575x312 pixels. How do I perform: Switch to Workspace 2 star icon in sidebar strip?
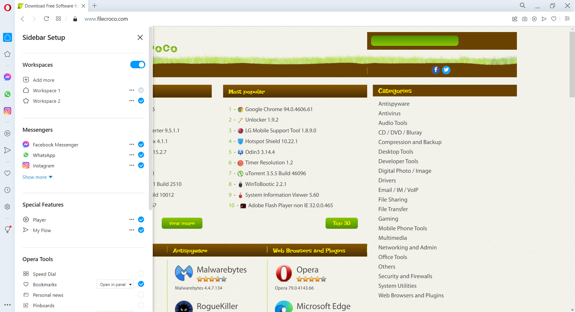7,54
